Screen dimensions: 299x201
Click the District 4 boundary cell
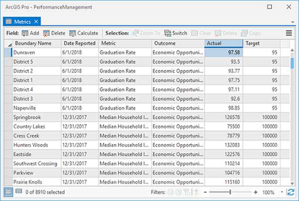36,89
